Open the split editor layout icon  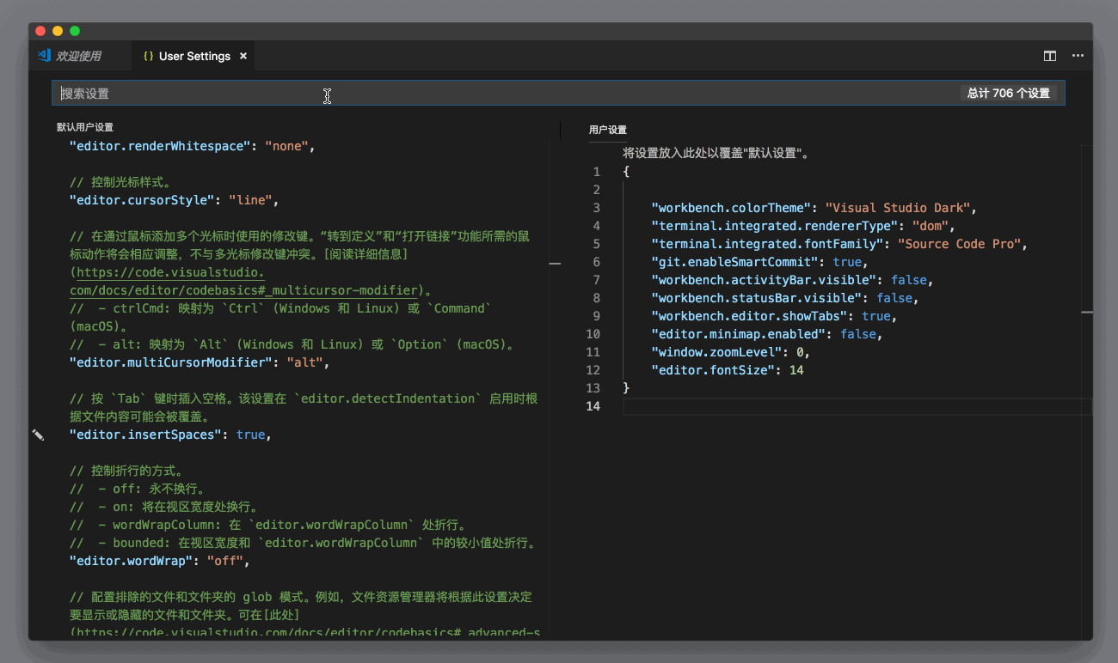[x=1050, y=56]
